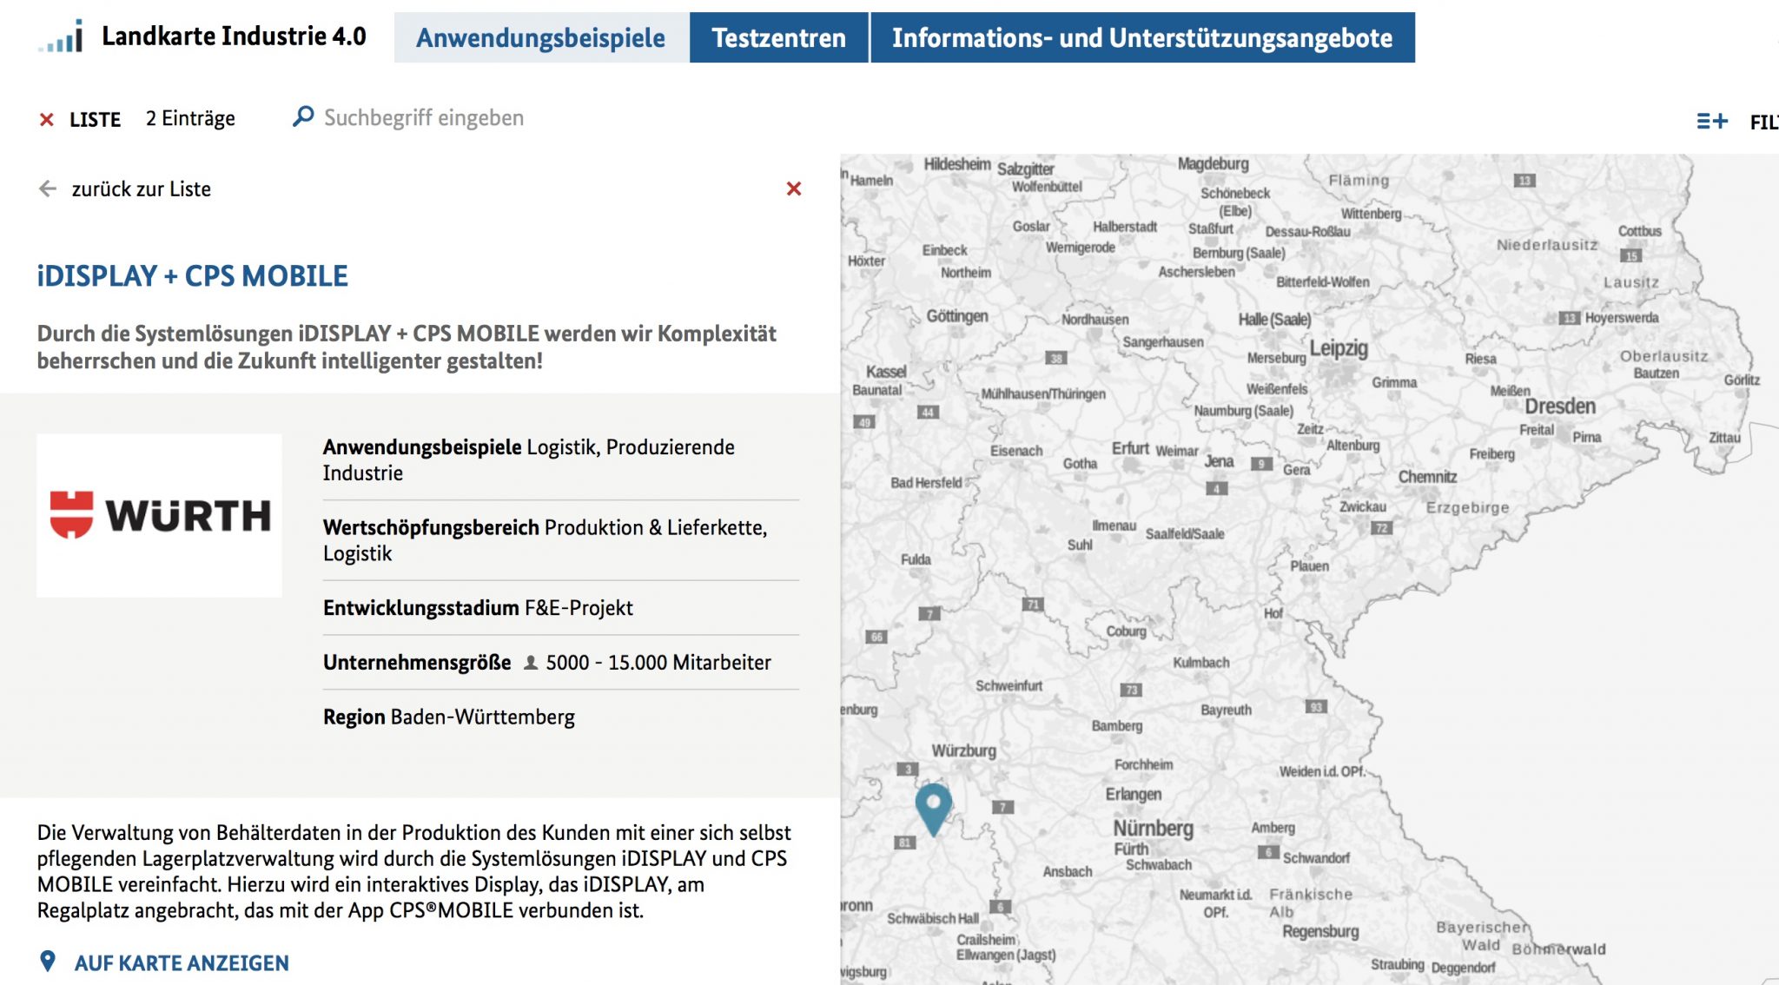Click AUF KARTE ANZEIGEN link
Image resolution: width=1779 pixels, height=985 pixels.
point(182,962)
